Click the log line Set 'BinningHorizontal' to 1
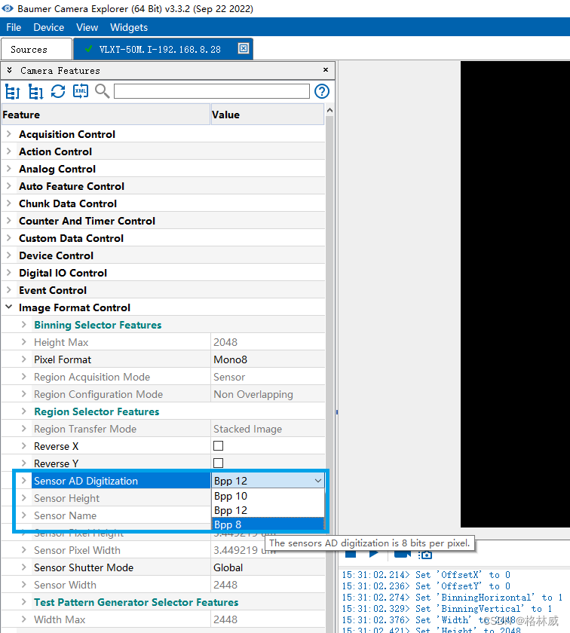The height and width of the screenshot is (633, 570). click(x=452, y=598)
